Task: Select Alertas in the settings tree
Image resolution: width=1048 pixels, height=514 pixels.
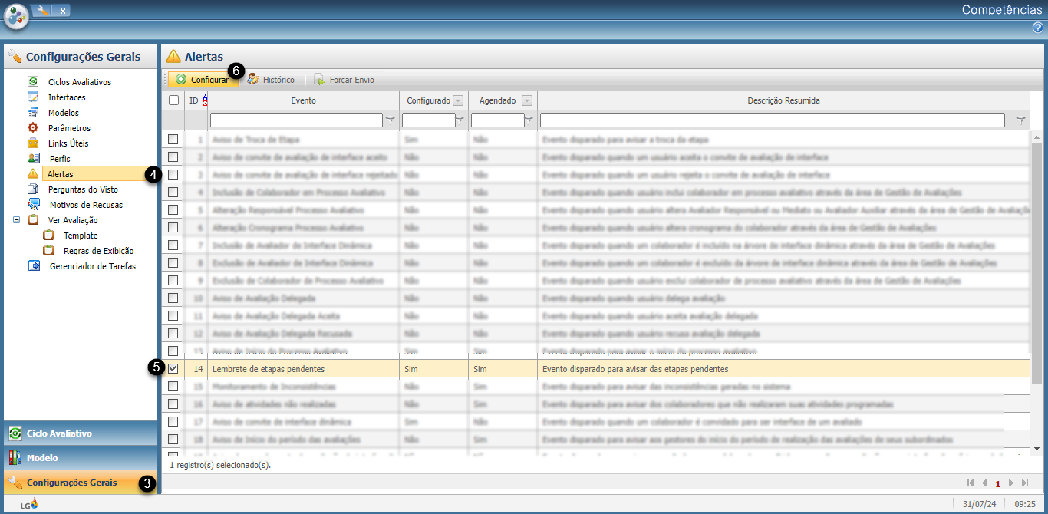Action: (x=61, y=174)
